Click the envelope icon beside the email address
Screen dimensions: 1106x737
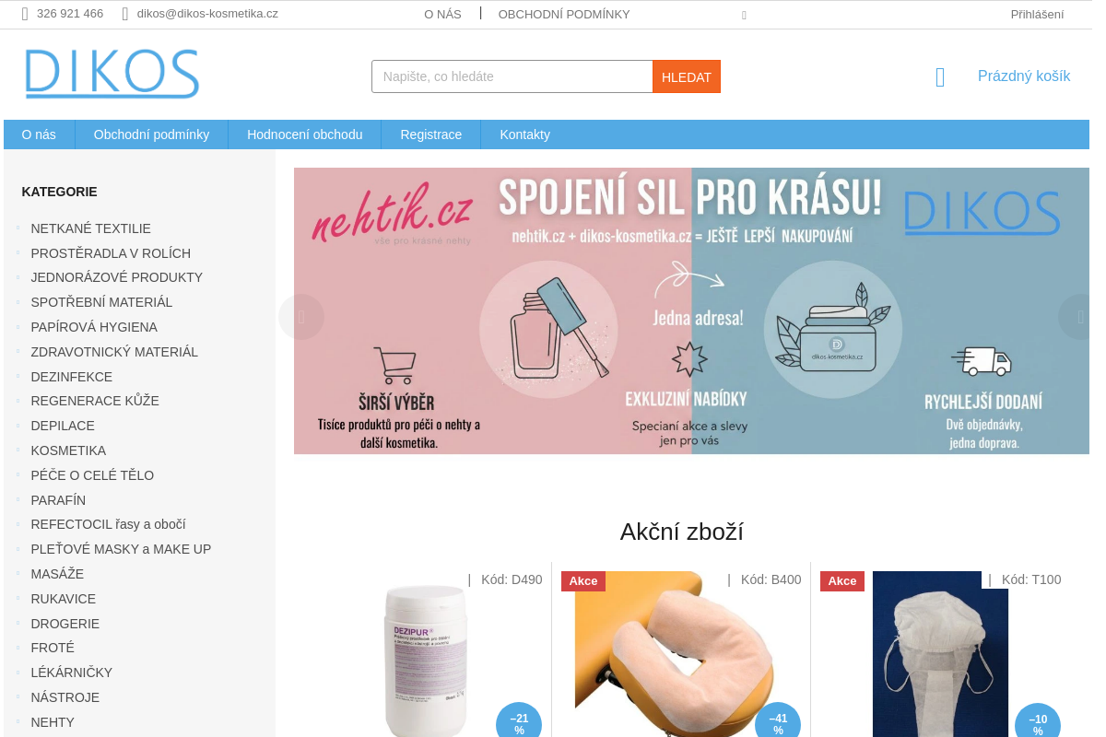tap(125, 14)
